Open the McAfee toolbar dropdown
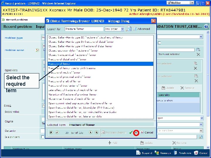 pyautogui.click(x=192, y=3)
